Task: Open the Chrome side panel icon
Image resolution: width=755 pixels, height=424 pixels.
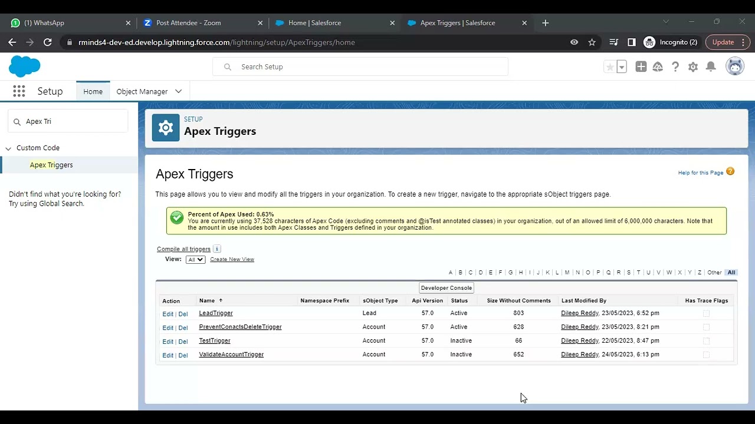Action: [x=632, y=42]
